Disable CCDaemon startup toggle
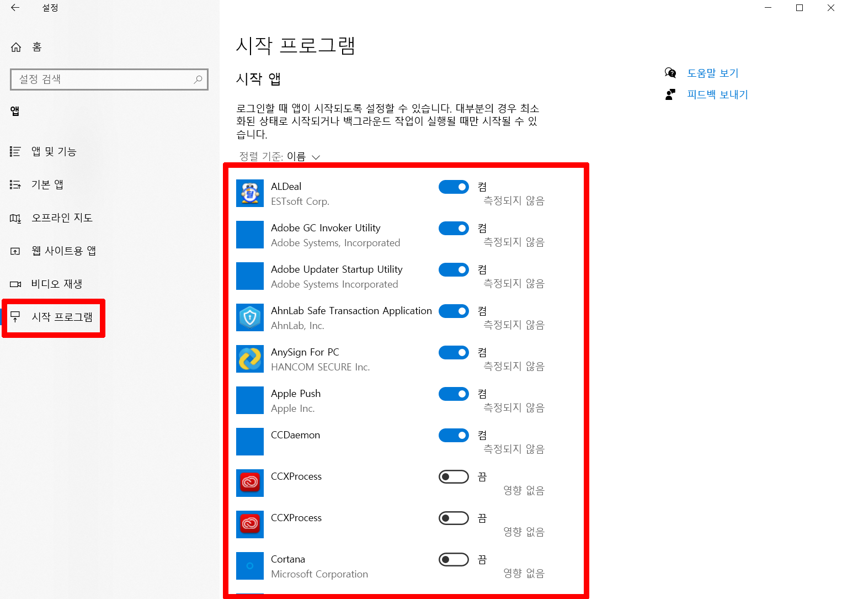Viewport: 842px width, 599px height. click(x=454, y=436)
